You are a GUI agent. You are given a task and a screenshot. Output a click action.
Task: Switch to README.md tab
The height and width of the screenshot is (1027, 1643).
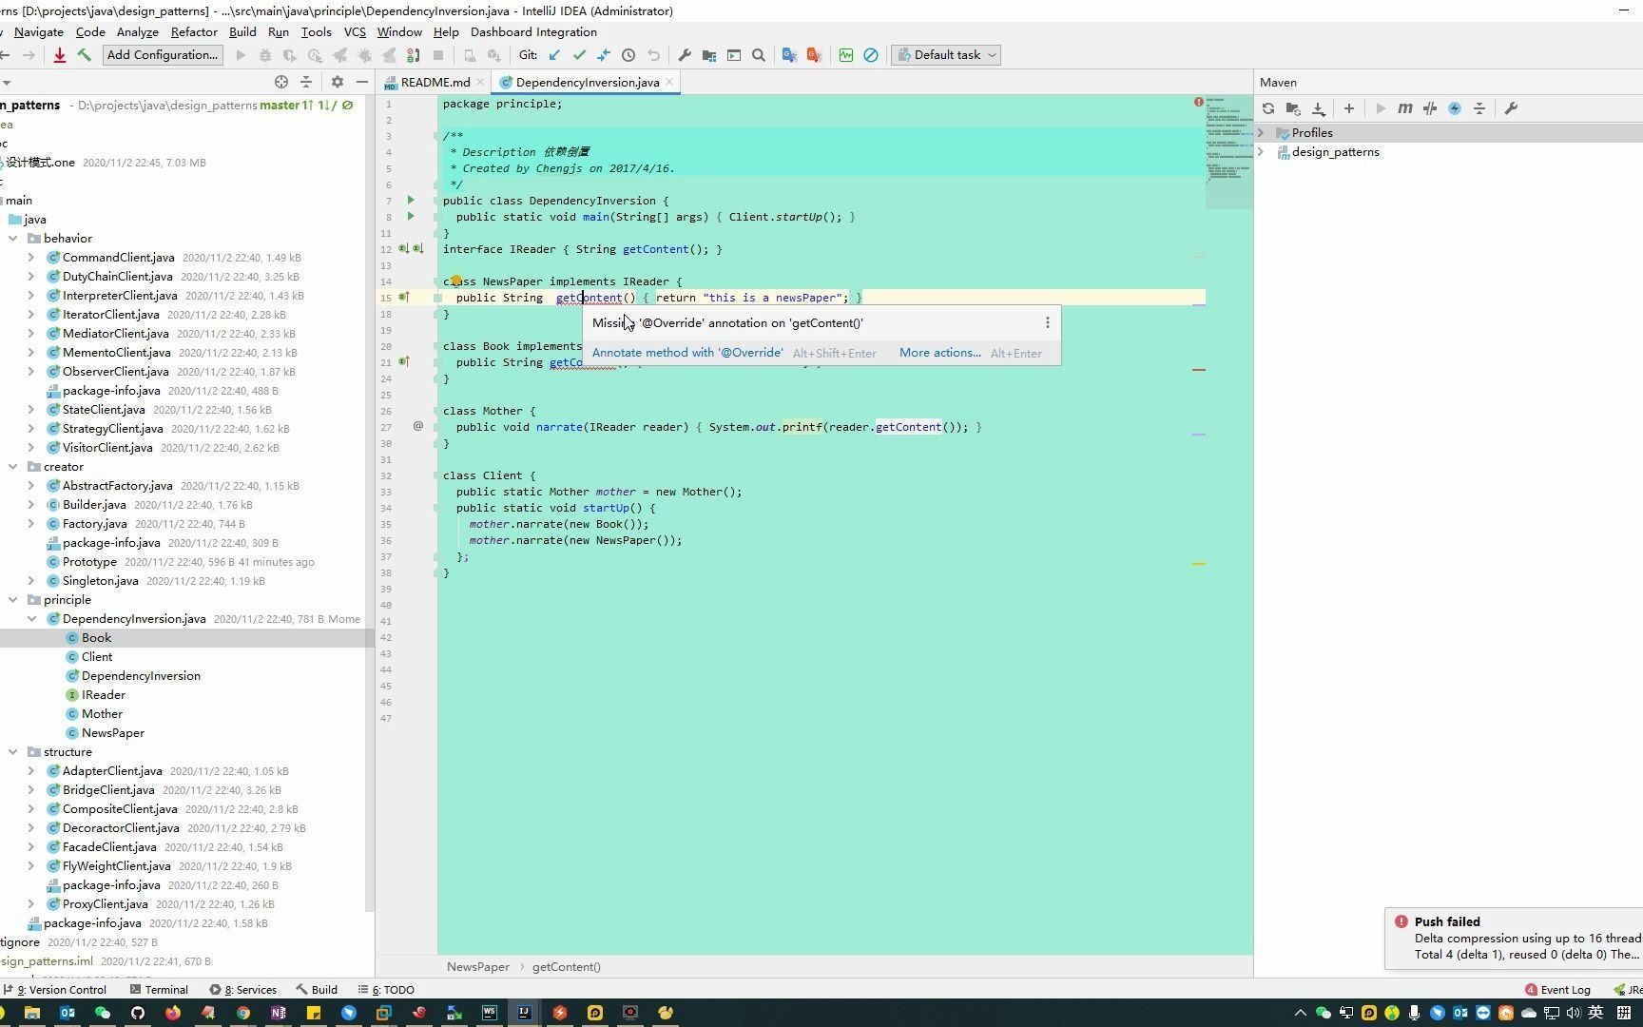click(x=435, y=83)
